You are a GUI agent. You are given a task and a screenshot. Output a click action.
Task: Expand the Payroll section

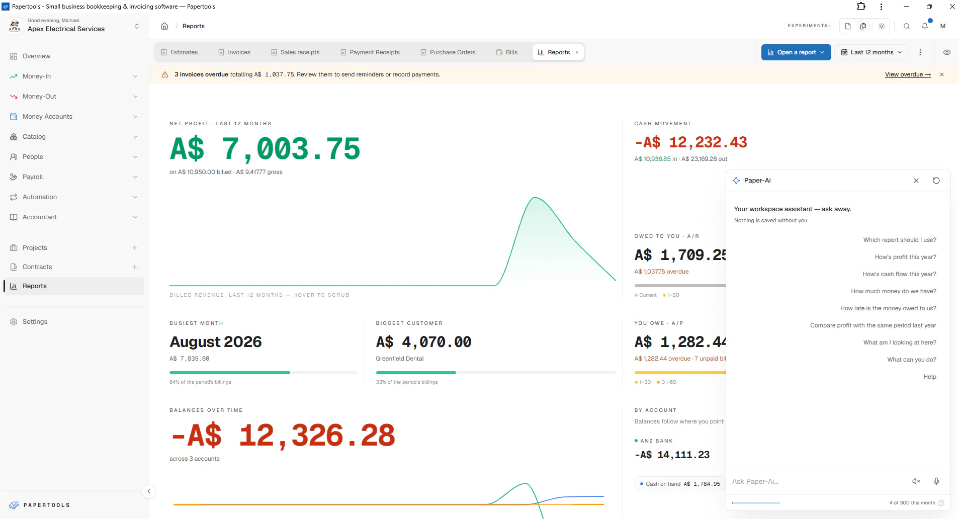(73, 177)
